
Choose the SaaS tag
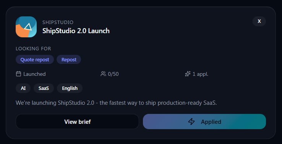[x=44, y=88]
